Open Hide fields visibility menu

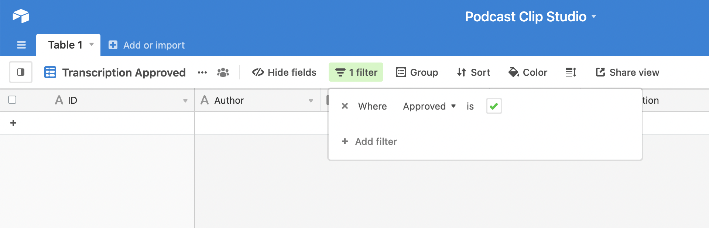(x=284, y=72)
